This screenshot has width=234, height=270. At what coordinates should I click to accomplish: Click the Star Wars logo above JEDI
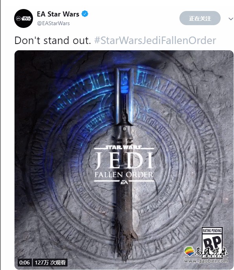(124, 147)
